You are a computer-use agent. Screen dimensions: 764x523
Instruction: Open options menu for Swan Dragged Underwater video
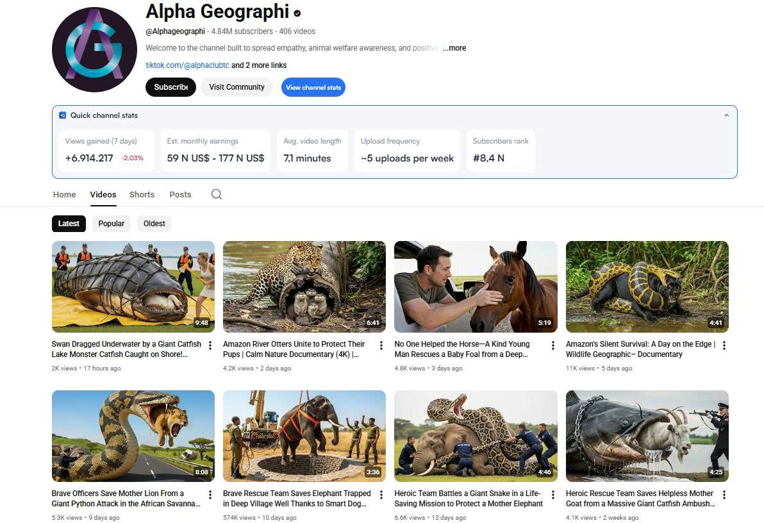(x=210, y=345)
